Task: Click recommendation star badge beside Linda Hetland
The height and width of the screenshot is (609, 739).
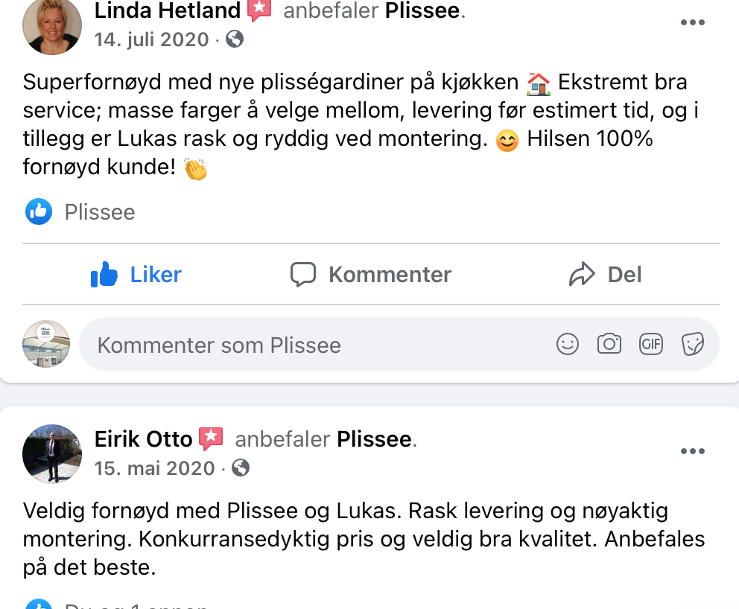Action: (259, 10)
